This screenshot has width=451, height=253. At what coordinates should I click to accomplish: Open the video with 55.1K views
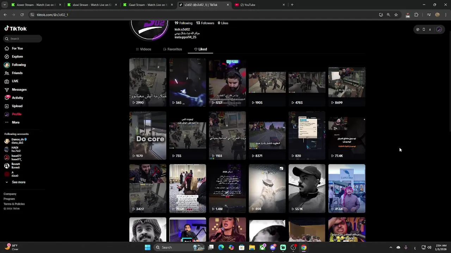tap(307, 188)
